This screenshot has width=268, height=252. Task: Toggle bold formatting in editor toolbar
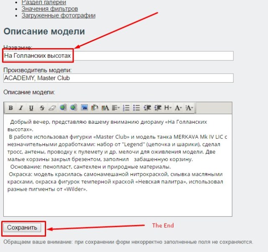11,108
